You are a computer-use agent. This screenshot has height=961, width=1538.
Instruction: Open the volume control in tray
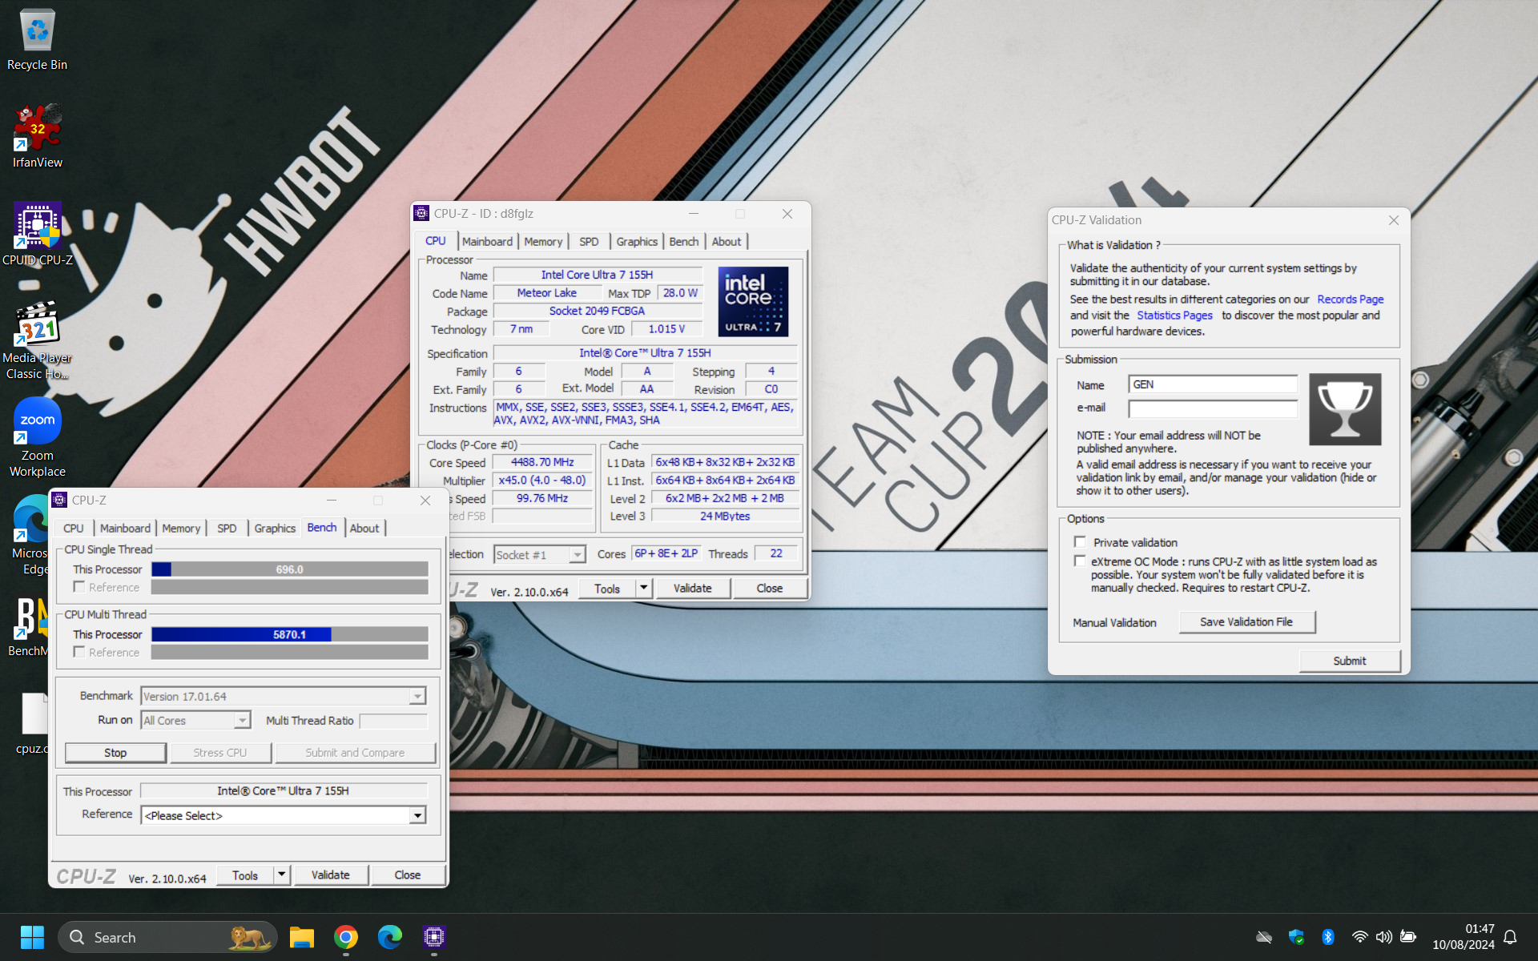[x=1383, y=937]
